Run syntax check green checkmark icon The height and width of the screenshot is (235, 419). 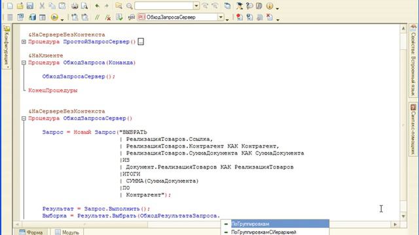point(119,18)
